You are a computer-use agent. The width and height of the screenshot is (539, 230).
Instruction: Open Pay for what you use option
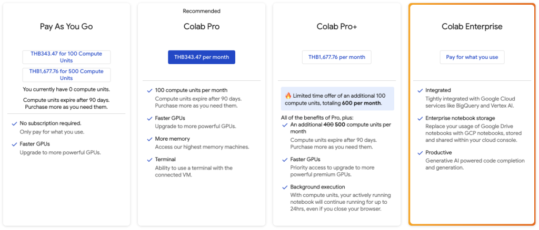[472, 57]
